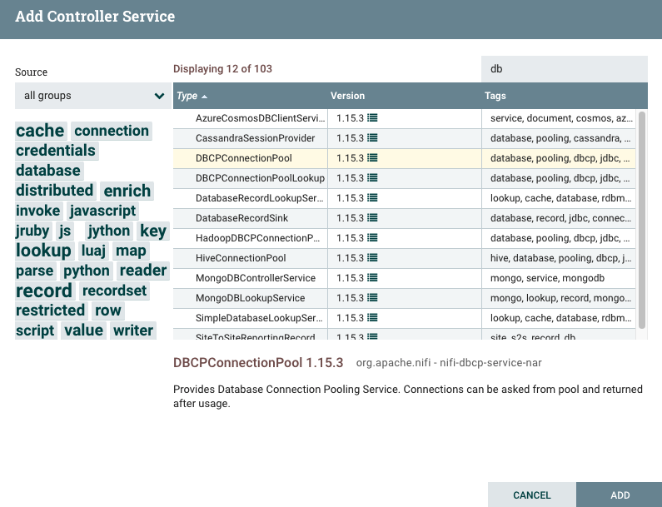Filter by the map tag
This screenshot has height=507, width=662.
click(131, 251)
